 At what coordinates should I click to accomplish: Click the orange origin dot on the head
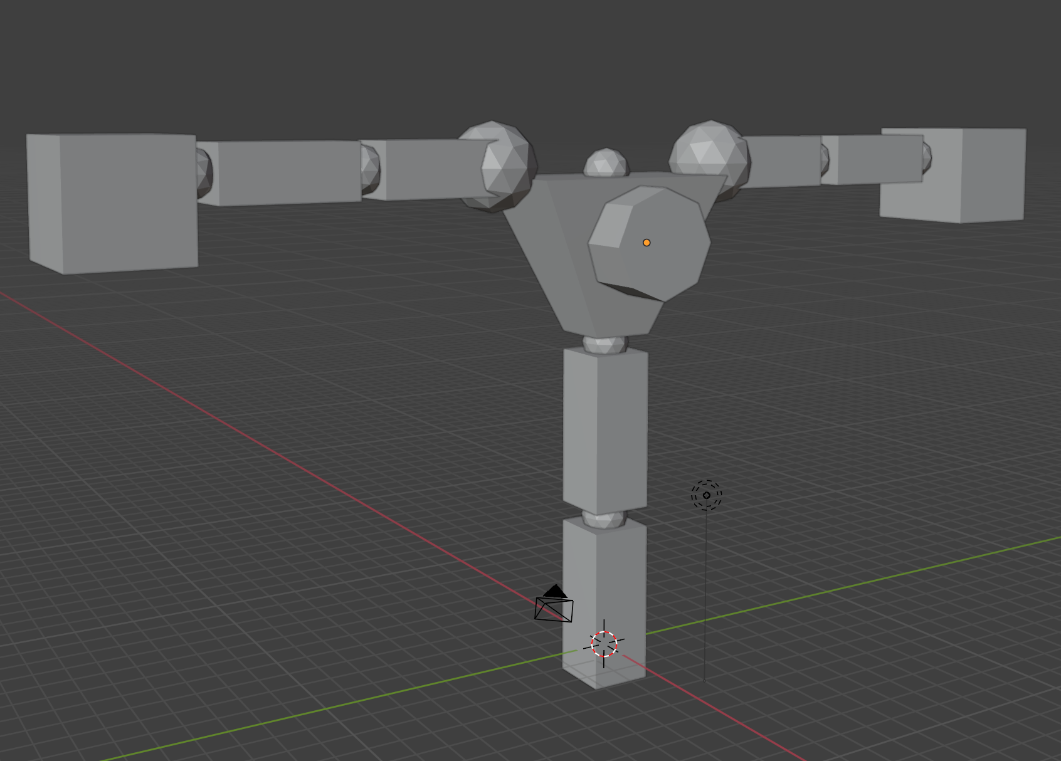point(647,243)
